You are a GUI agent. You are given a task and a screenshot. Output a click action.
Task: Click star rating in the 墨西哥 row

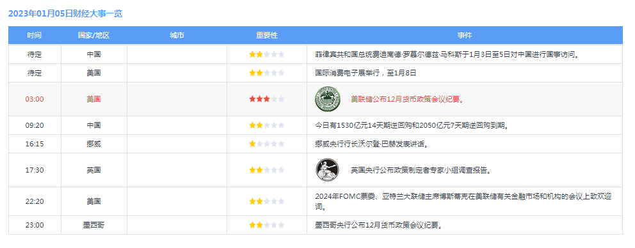267,225
